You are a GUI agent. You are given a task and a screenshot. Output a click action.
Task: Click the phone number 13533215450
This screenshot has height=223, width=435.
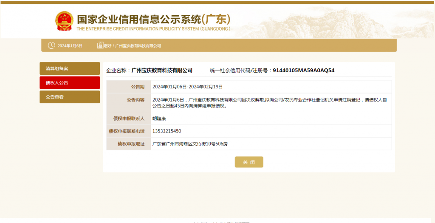[x=167, y=131]
